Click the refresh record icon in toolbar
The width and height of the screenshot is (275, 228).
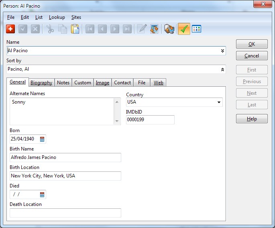pyautogui.click(x=154, y=29)
